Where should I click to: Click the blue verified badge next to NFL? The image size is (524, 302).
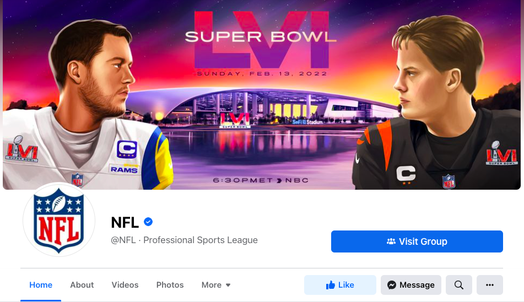click(x=148, y=222)
